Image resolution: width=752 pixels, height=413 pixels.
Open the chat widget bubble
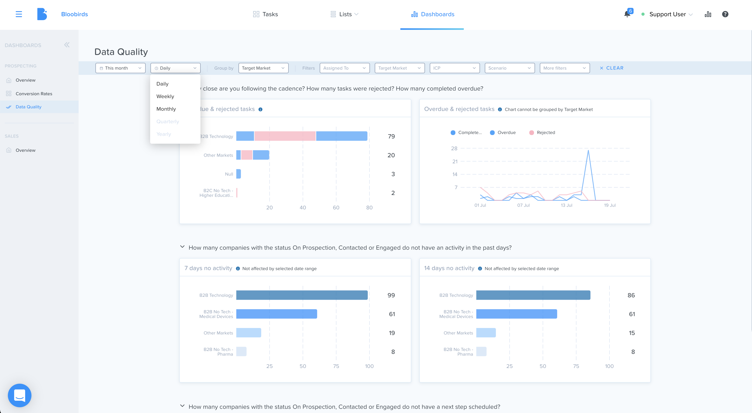pyautogui.click(x=20, y=395)
